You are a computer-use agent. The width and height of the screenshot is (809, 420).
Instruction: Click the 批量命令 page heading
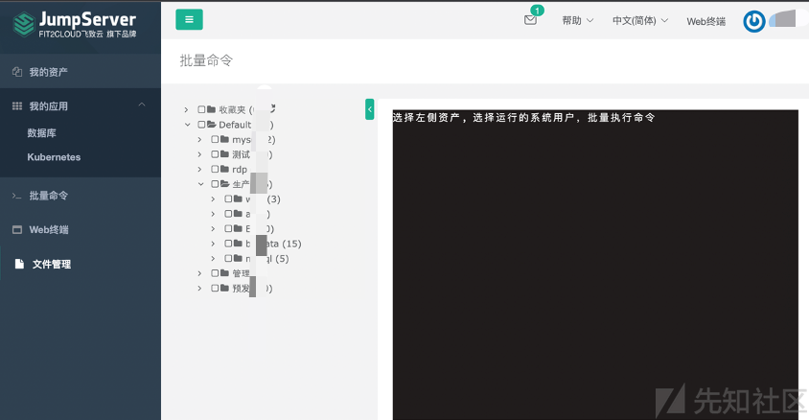206,60
